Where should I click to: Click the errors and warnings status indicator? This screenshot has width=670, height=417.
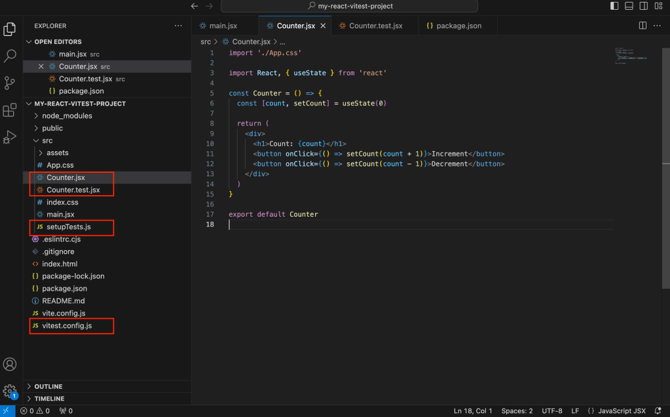point(35,411)
